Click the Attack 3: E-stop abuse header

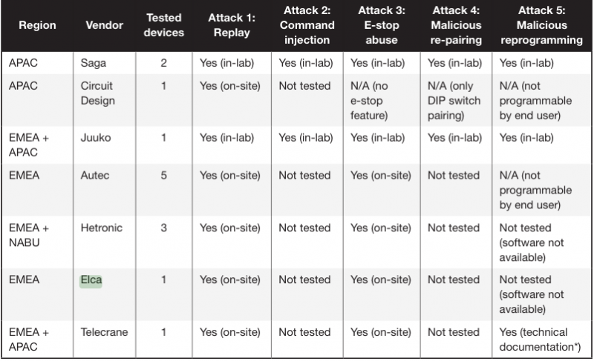pos(380,24)
